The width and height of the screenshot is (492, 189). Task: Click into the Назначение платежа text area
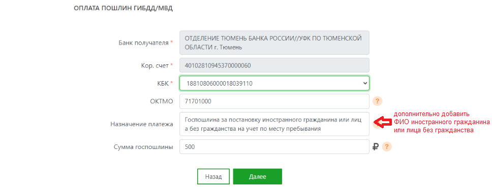click(x=274, y=124)
